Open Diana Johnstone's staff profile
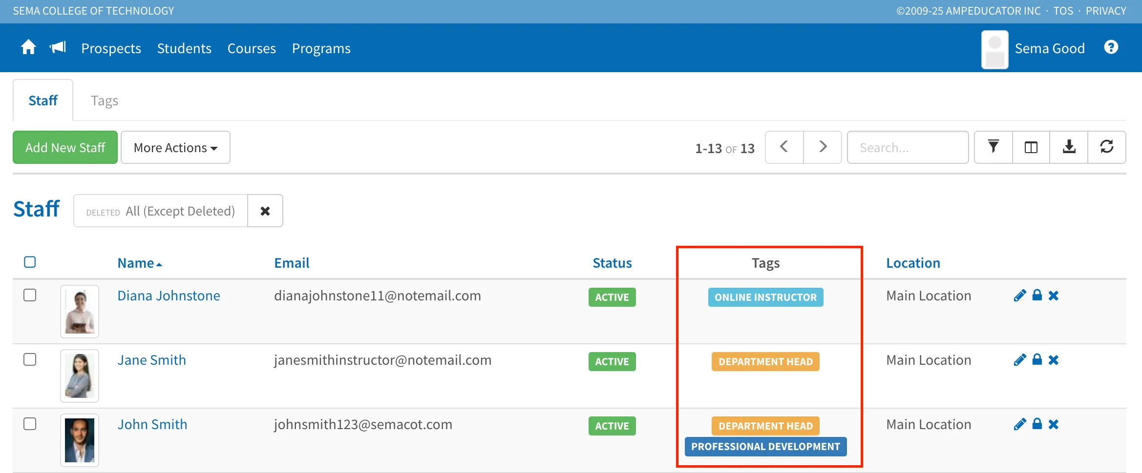 (169, 296)
